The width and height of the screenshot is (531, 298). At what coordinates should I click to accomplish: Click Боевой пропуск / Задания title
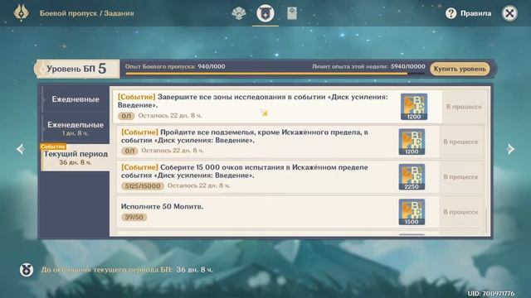[x=86, y=13]
